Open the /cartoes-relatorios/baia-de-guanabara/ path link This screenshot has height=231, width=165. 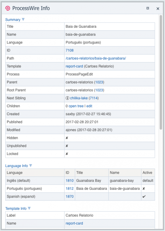pyautogui.click(x=96, y=58)
